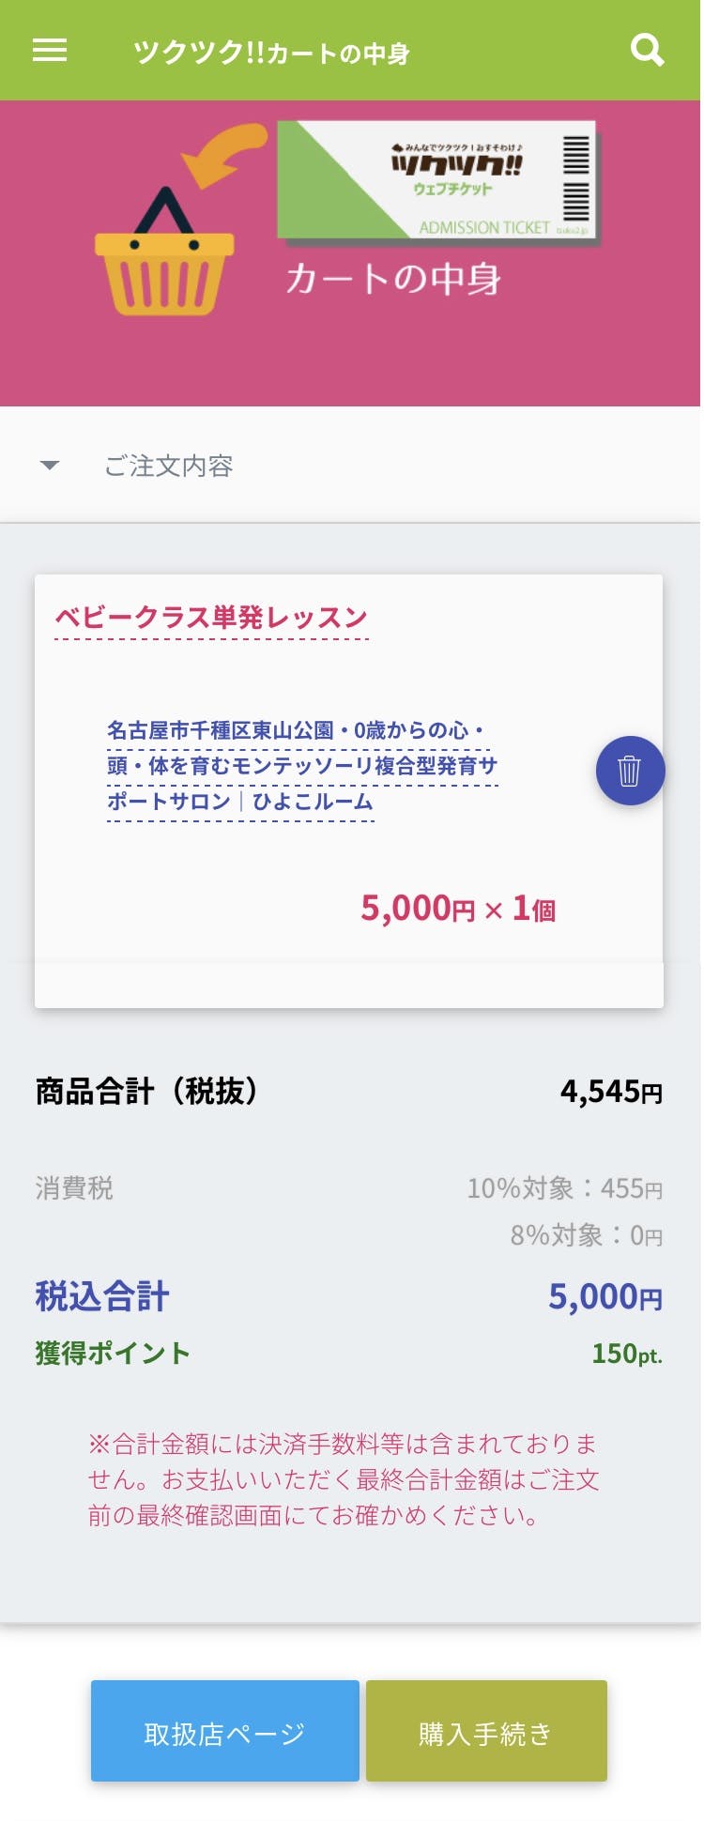Click the 消費税 label

pos(74,1188)
